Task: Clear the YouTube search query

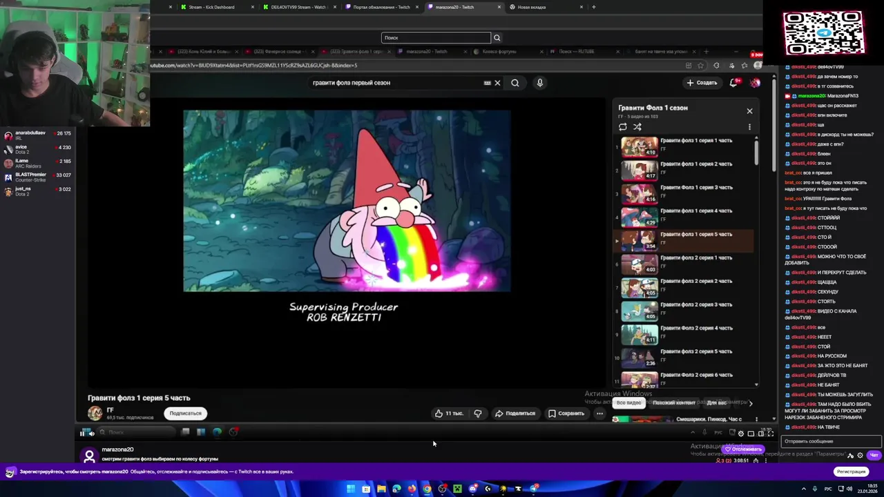Action: click(x=497, y=83)
